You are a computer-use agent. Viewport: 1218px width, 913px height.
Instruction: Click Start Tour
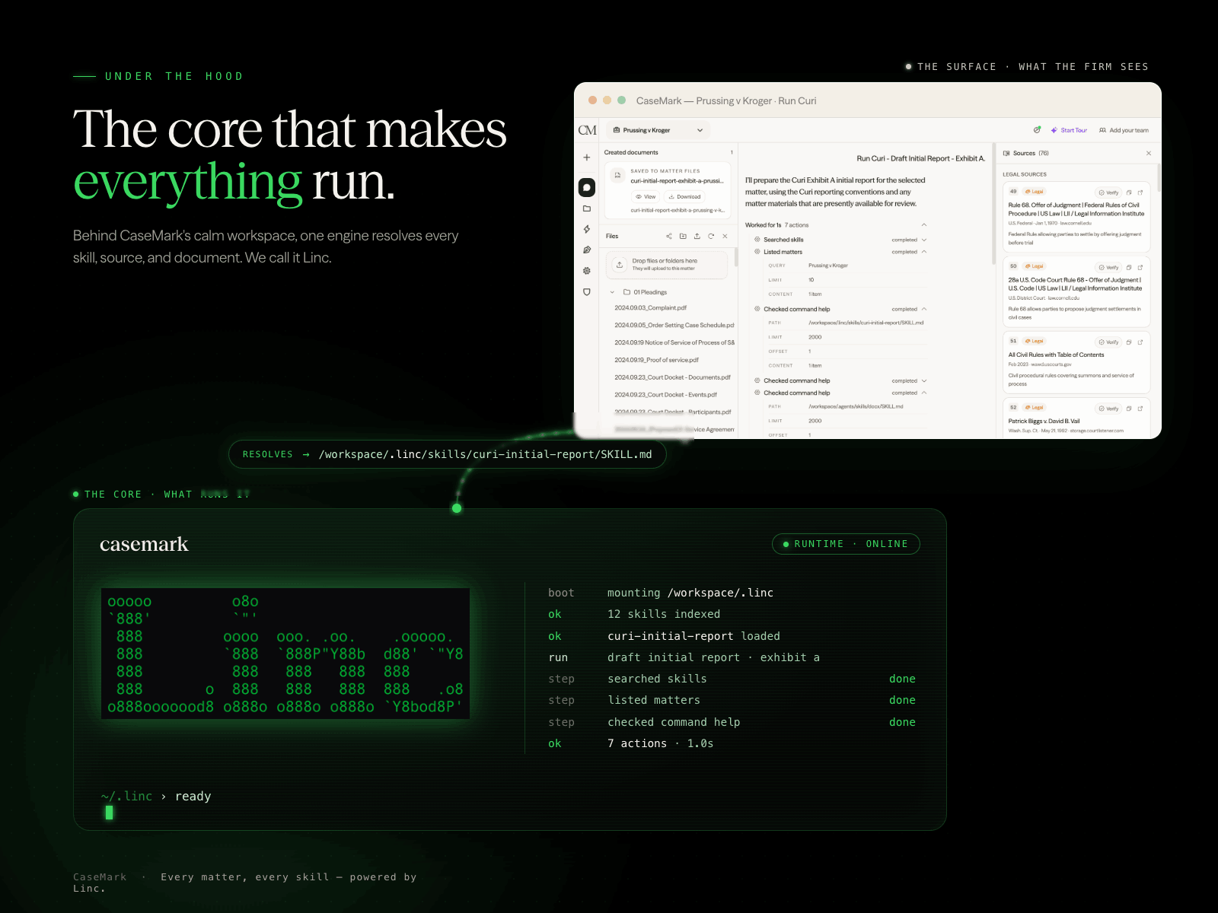1069,130
